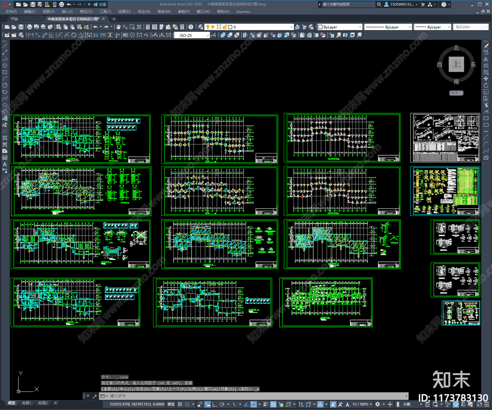492x410 pixels.
Task: Open the 格式(O) menu
Action: (86, 12)
